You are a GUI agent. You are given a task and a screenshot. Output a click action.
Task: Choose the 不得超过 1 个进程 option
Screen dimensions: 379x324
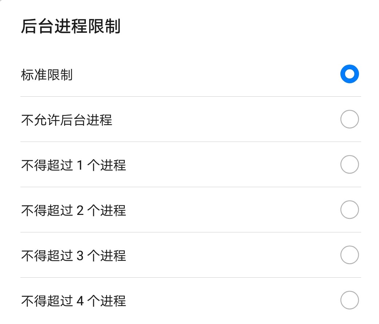coord(350,164)
